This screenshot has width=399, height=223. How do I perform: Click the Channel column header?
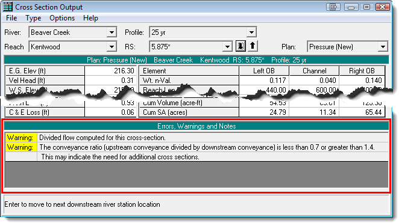(314, 71)
